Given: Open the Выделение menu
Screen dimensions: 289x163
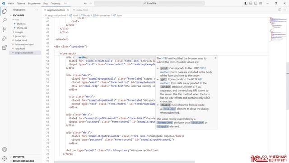Looking at the screenshot, I should pos(34,3).
